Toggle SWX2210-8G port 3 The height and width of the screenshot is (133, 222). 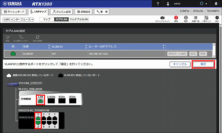click(x=44, y=118)
